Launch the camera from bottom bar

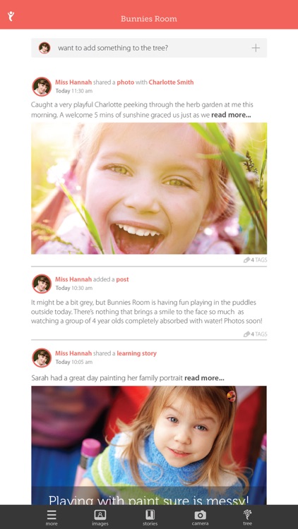click(x=200, y=517)
